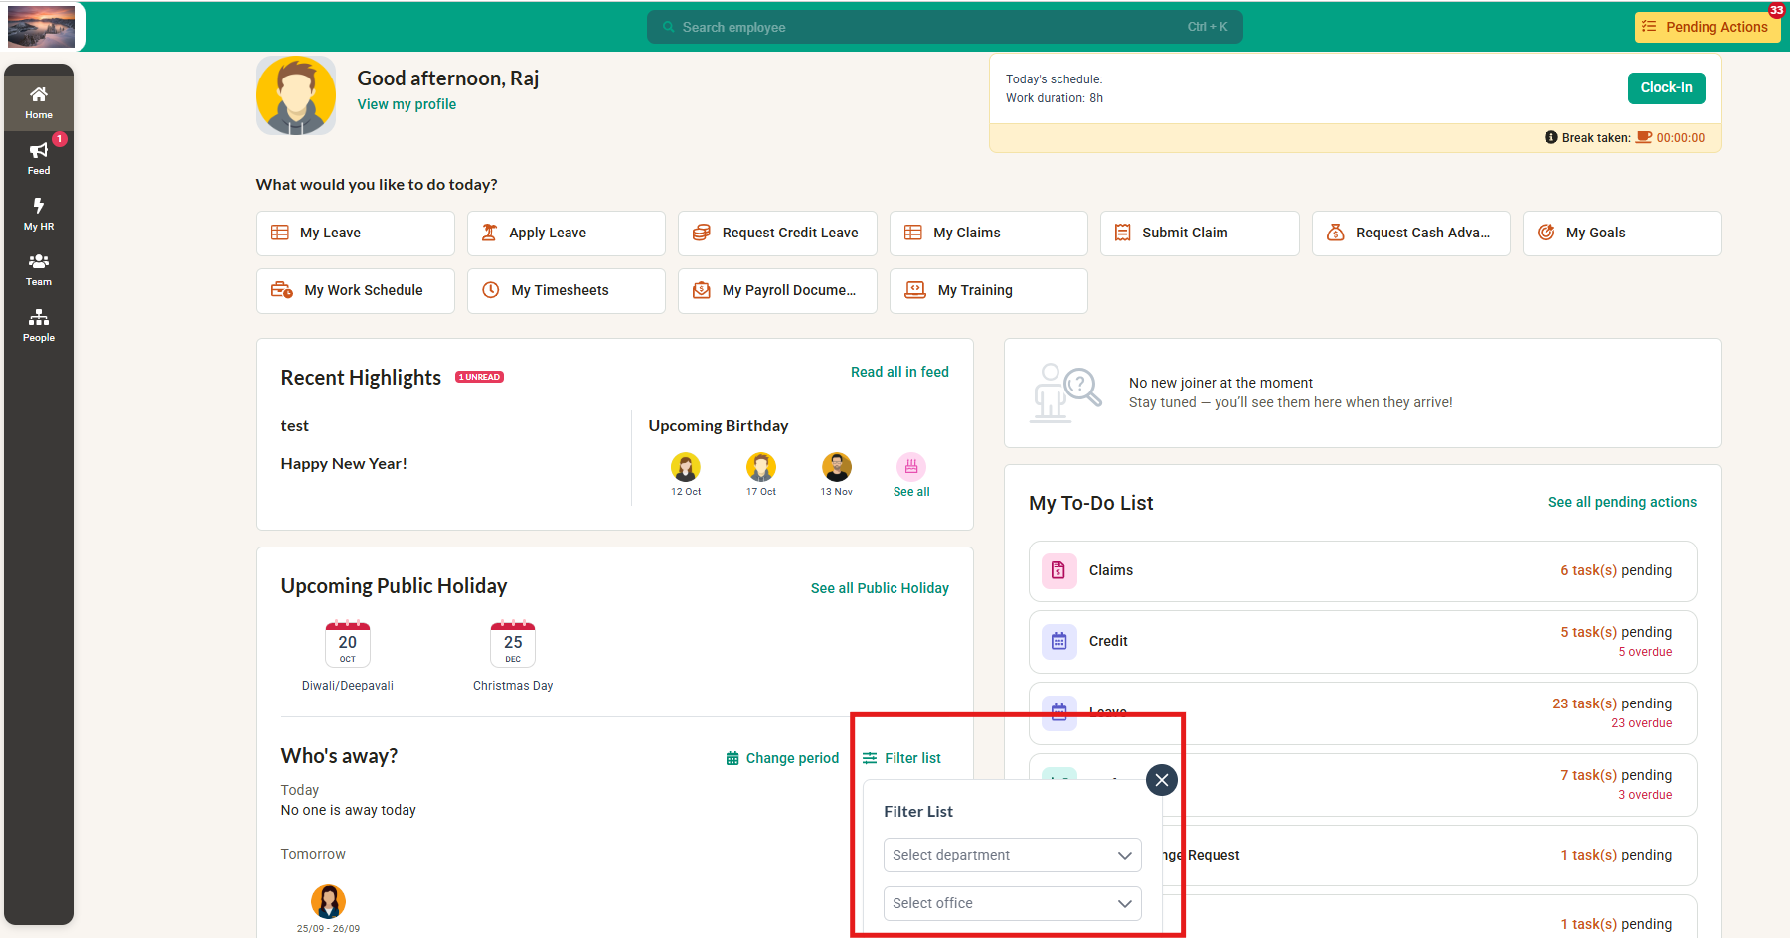
Task: Expand the Select office dropdown
Action: click(x=1012, y=903)
